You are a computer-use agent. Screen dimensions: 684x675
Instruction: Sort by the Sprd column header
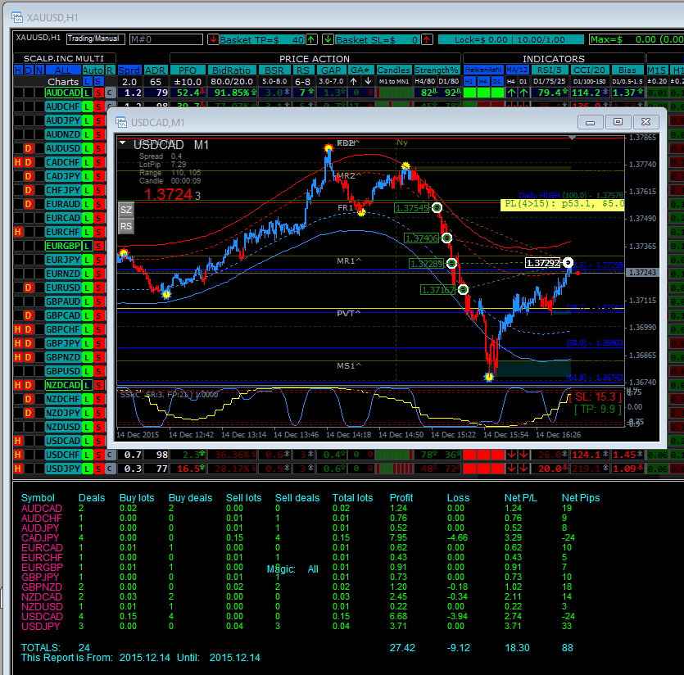pos(129,70)
